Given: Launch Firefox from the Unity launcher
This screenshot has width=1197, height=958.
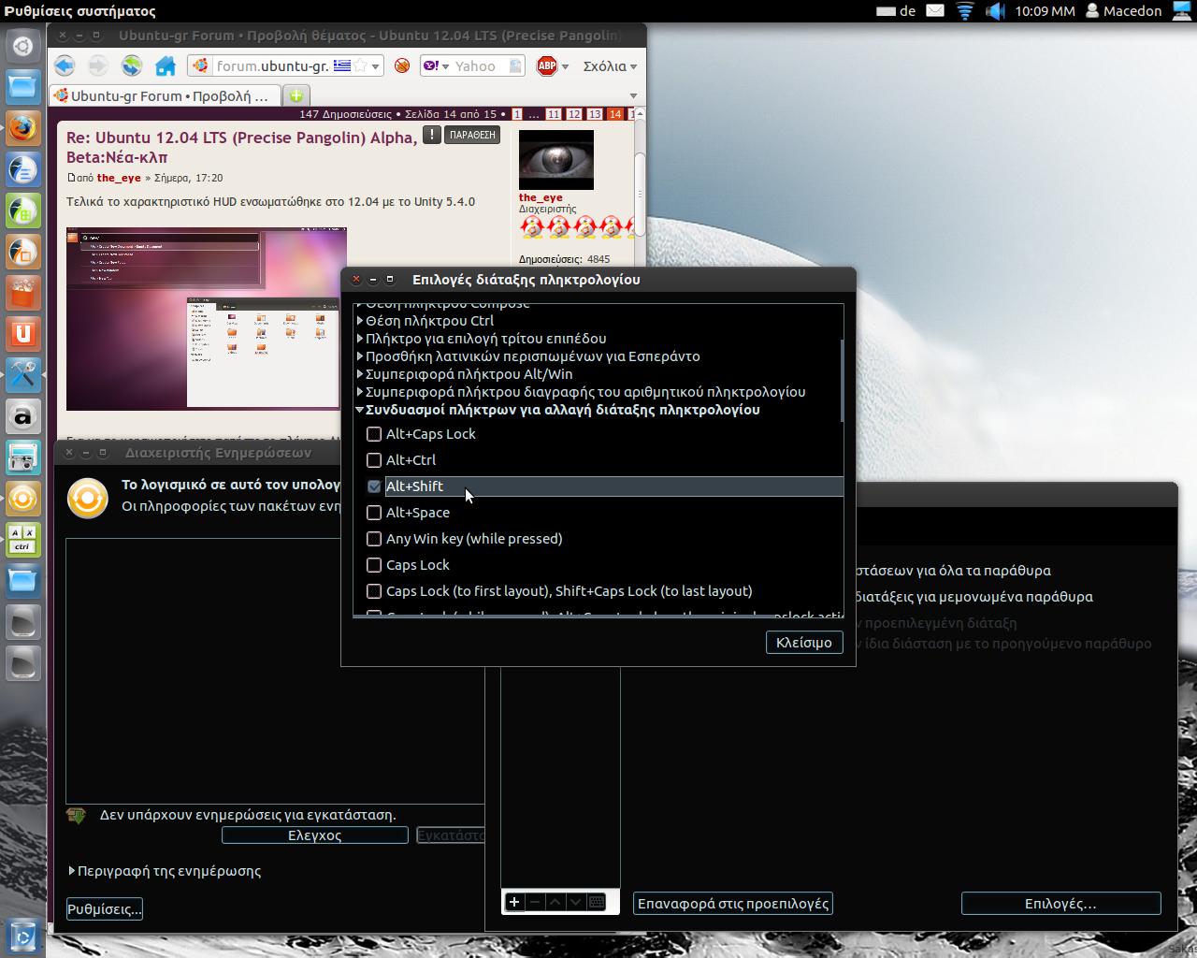Looking at the screenshot, I should (22, 128).
